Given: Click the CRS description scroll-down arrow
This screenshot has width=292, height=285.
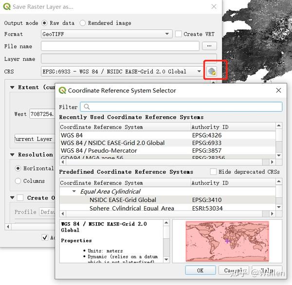Looking at the screenshot, I should (x=166, y=259).
